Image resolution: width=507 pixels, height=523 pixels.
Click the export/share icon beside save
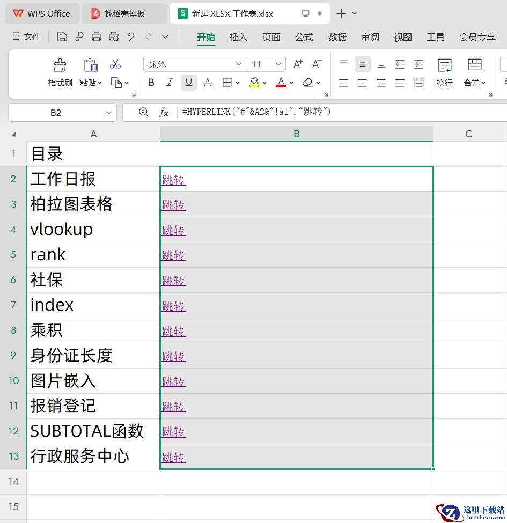(x=79, y=36)
